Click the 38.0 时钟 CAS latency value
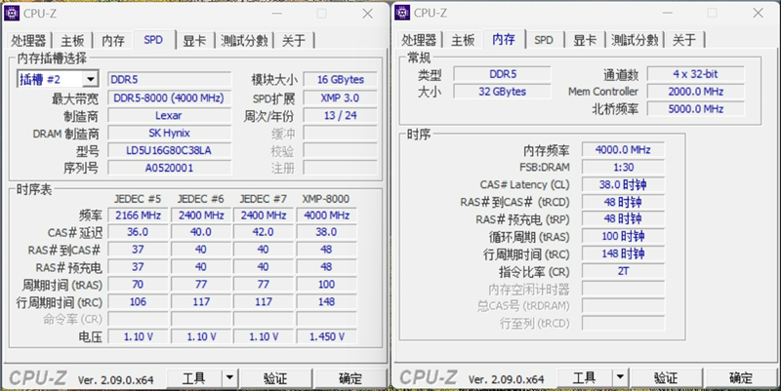The image size is (781, 391). click(623, 184)
